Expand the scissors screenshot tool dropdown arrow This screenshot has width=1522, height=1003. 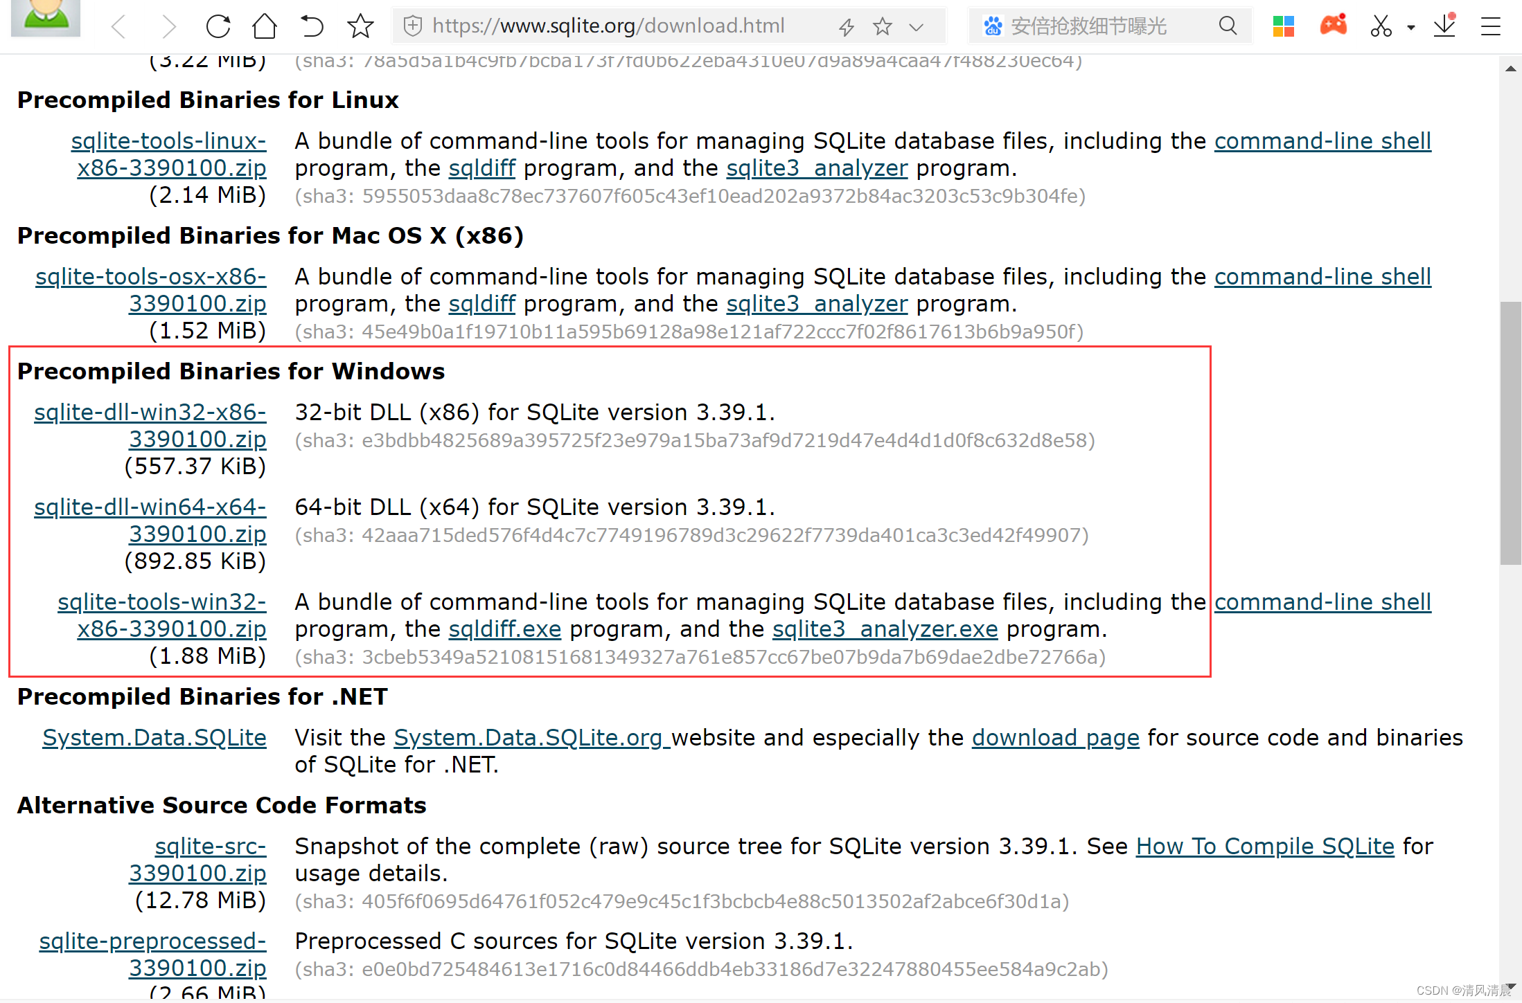(1411, 28)
